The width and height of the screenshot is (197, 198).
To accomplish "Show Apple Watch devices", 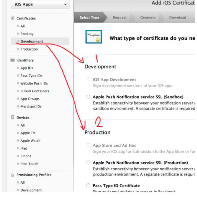I will point(31,141).
